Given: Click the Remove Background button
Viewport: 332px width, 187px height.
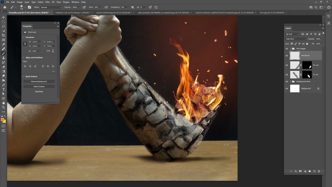Looking at the screenshot, I should point(39,82).
